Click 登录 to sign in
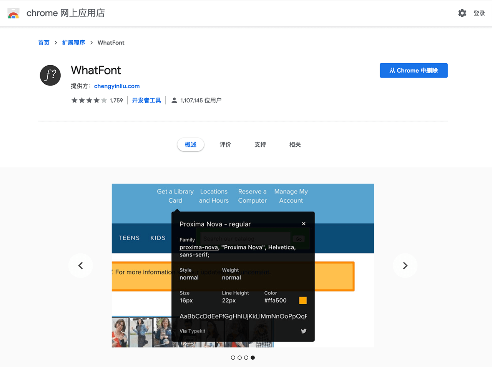This screenshot has width=492, height=367. click(x=479, y=13)
